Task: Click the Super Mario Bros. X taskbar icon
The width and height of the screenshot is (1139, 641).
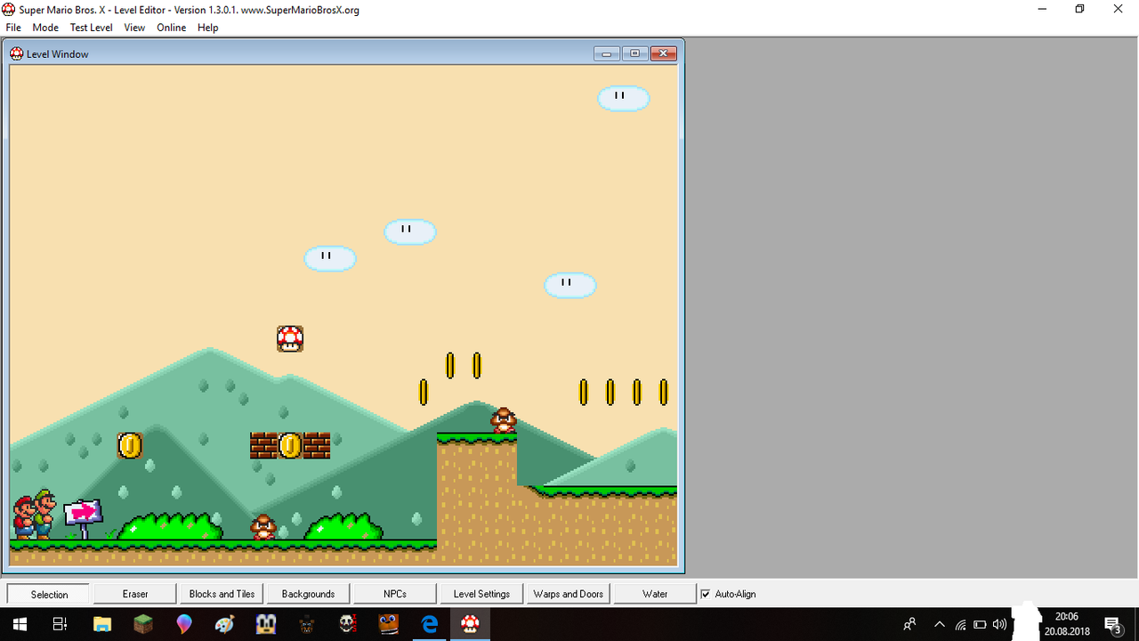Action: (470, 624)
